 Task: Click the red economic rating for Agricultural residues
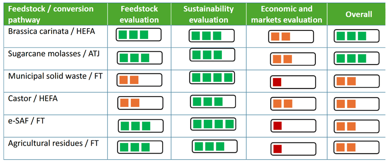coord(293,149)
